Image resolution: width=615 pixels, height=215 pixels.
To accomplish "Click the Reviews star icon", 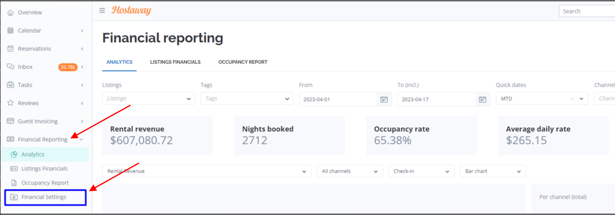I will (x=10, y=103).
